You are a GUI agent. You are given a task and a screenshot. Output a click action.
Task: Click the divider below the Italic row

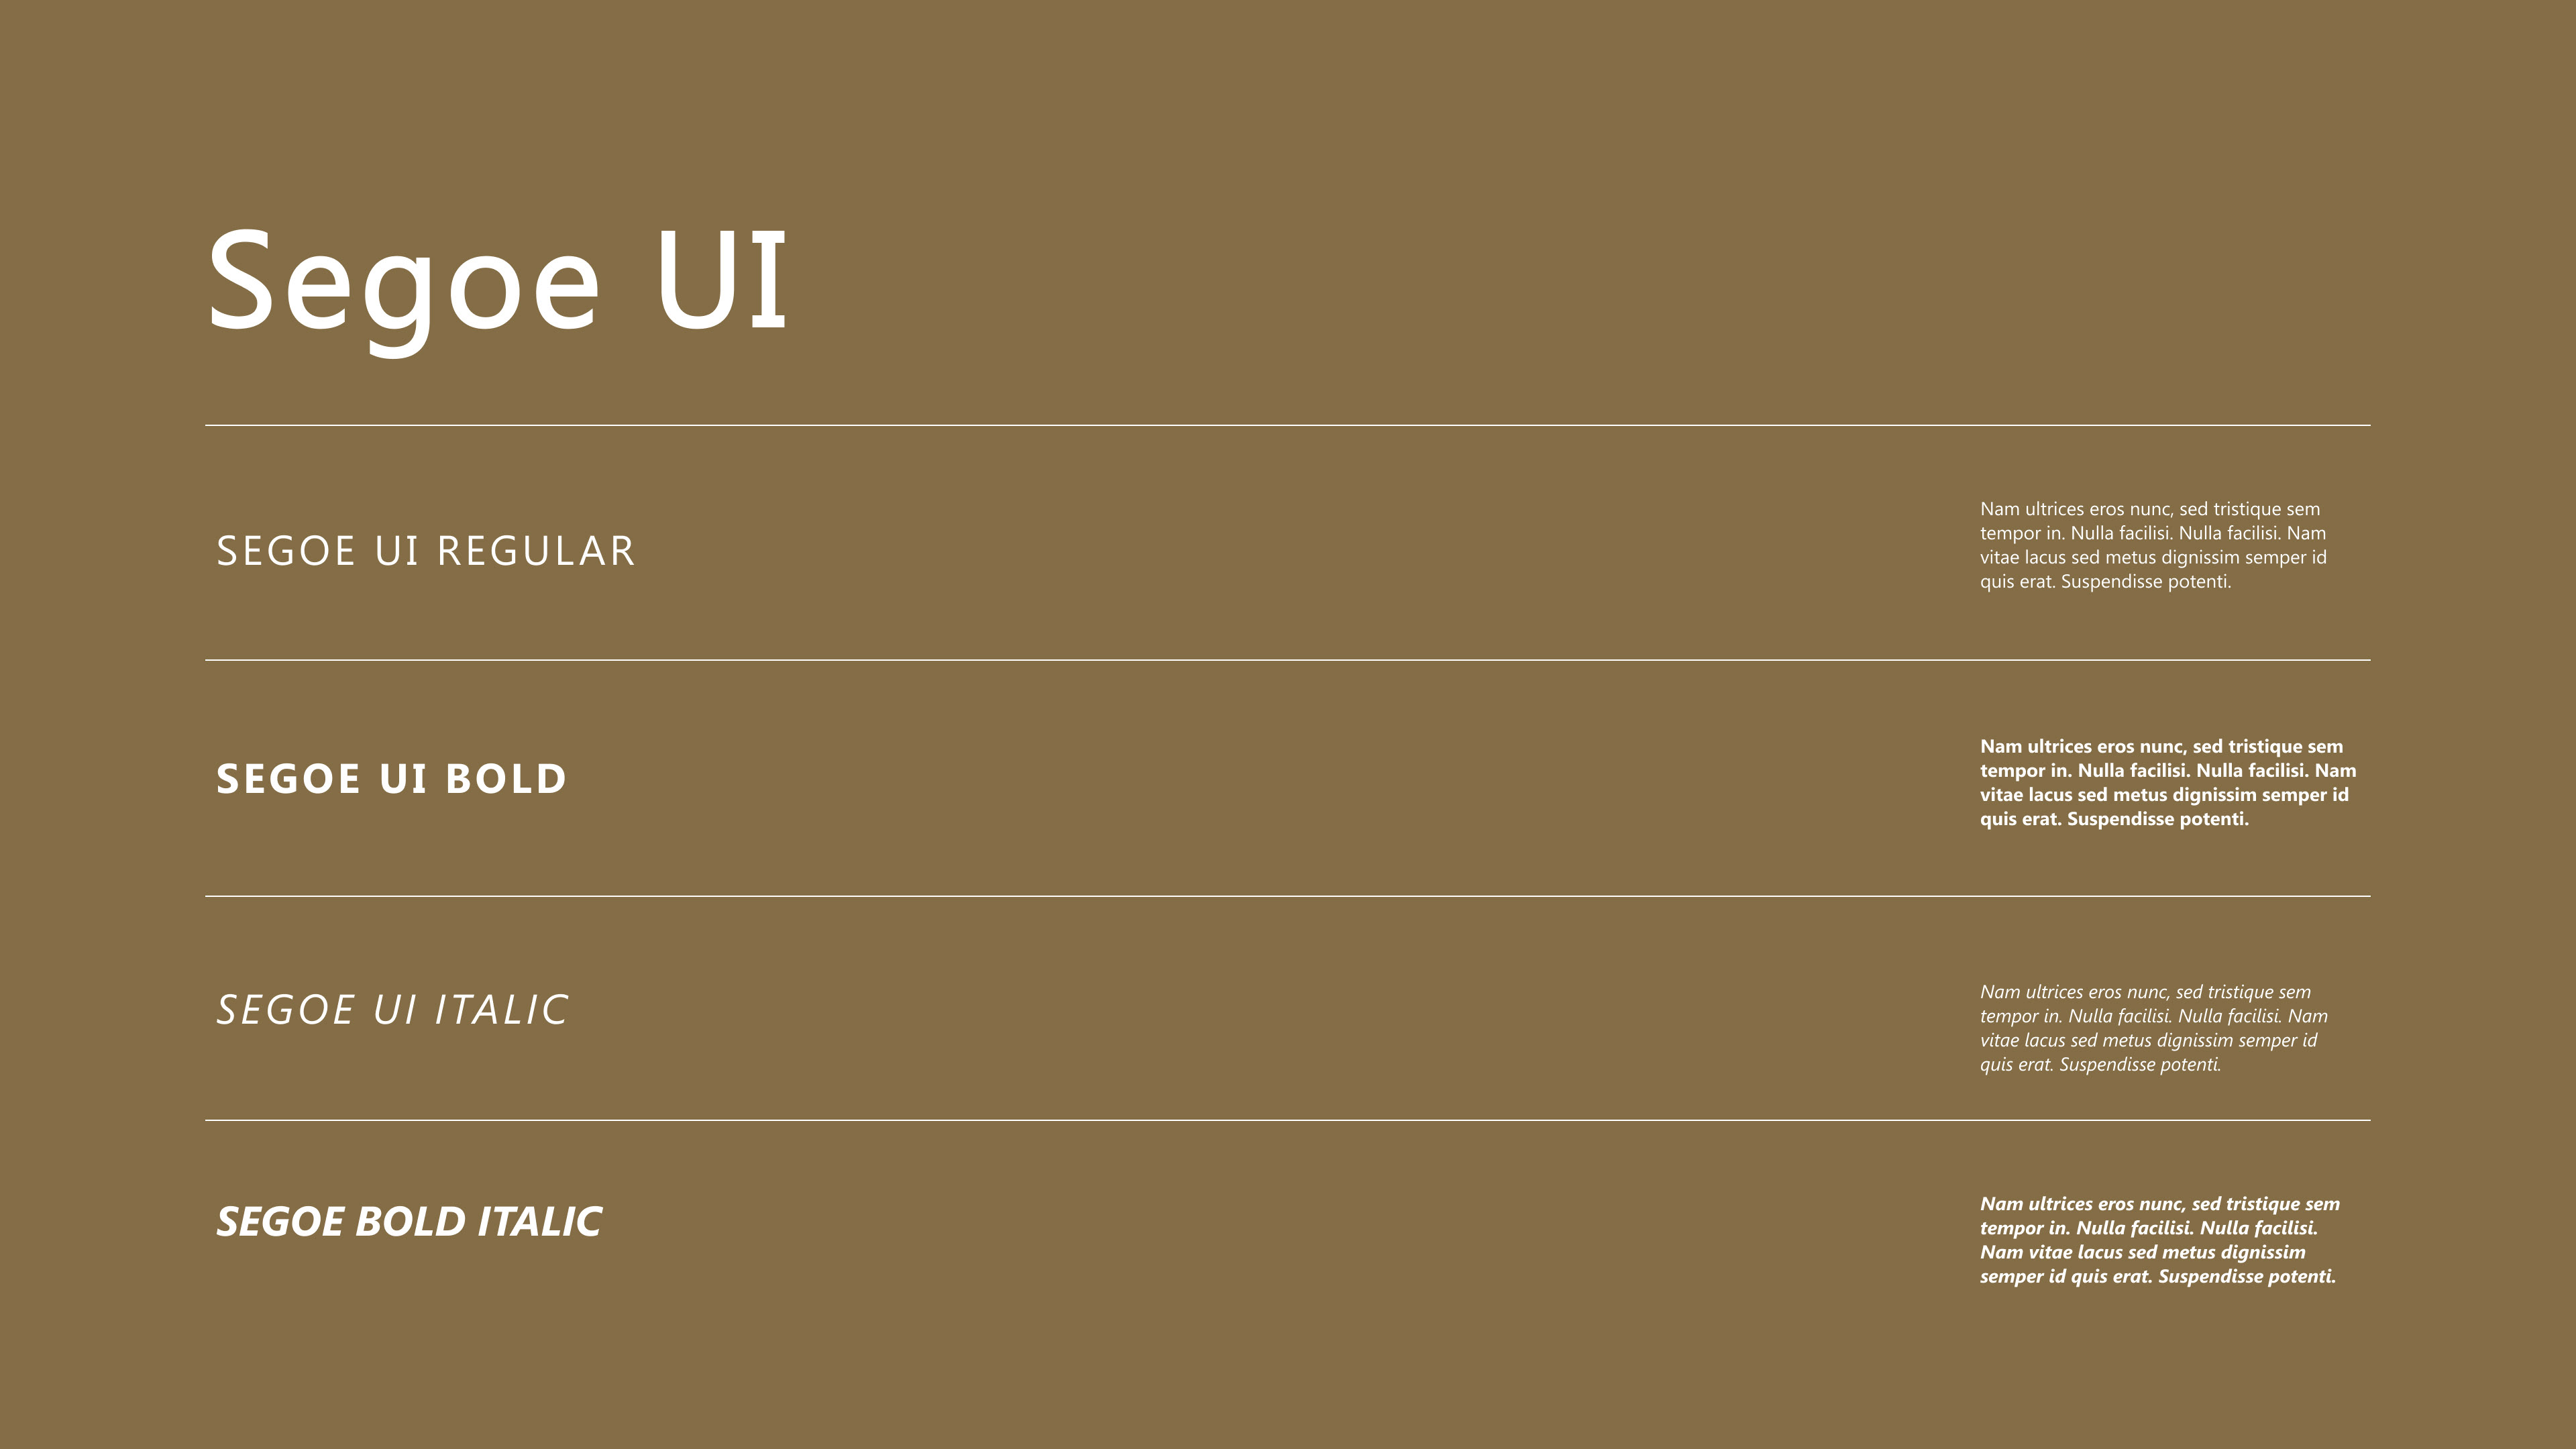1288,1120
